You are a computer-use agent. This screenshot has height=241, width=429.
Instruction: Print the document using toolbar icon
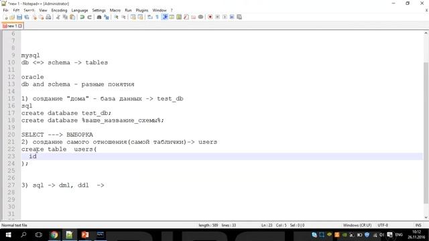click(x=48, y=17)
